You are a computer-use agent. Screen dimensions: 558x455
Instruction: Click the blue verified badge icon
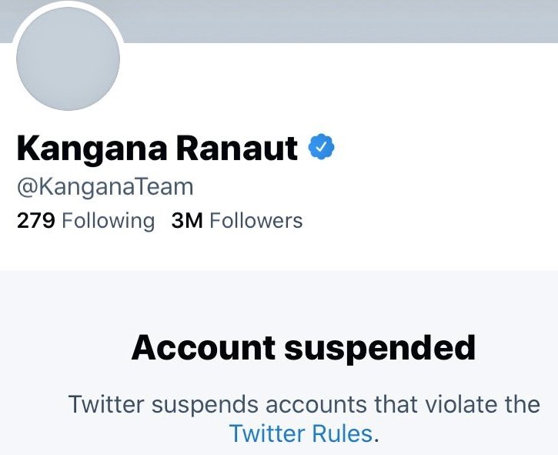click(x=322, y=146)
